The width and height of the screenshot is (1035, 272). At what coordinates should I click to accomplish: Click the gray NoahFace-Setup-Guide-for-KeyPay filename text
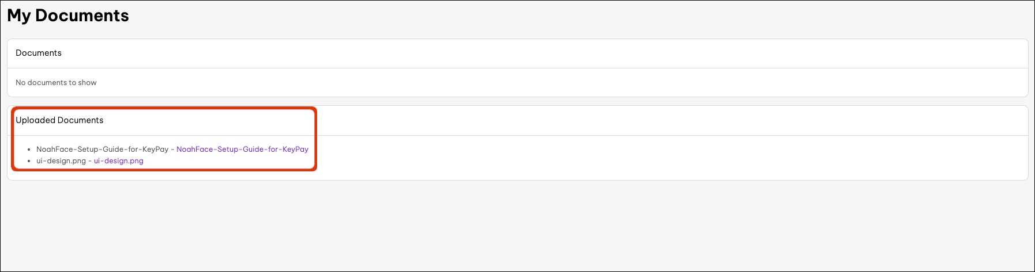tap(102, 149)
